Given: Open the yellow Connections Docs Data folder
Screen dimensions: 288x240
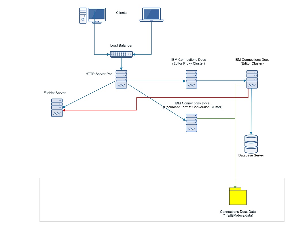Looking at the screenshot, I should pos(238,197).
